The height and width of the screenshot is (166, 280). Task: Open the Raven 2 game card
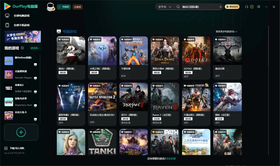point(165,104)
